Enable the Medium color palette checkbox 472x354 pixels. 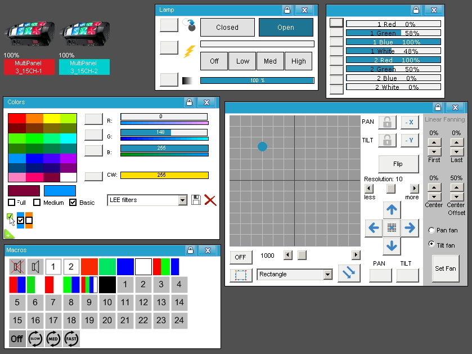tap(37, 202)
